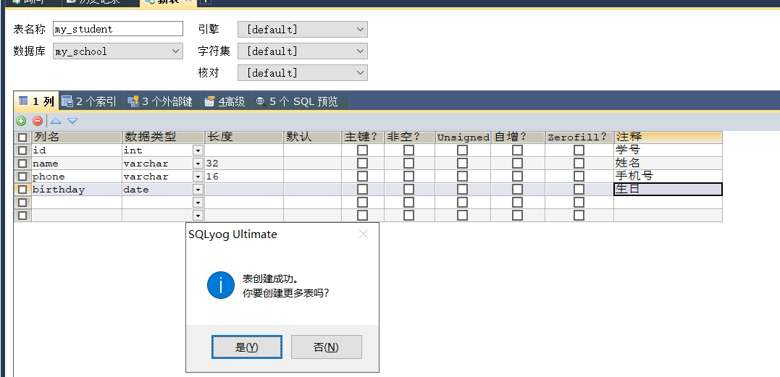This screenshot has height=377, width=780.
Task: Click the 列名 cell 'name'
Action: pos(77,164)
